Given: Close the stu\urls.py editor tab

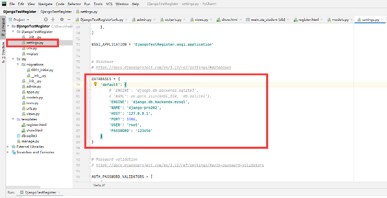Looking at the screenshot, I should 184,20.
